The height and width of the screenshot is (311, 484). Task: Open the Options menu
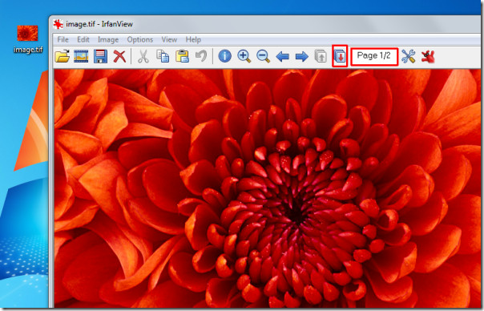point(139,39)
